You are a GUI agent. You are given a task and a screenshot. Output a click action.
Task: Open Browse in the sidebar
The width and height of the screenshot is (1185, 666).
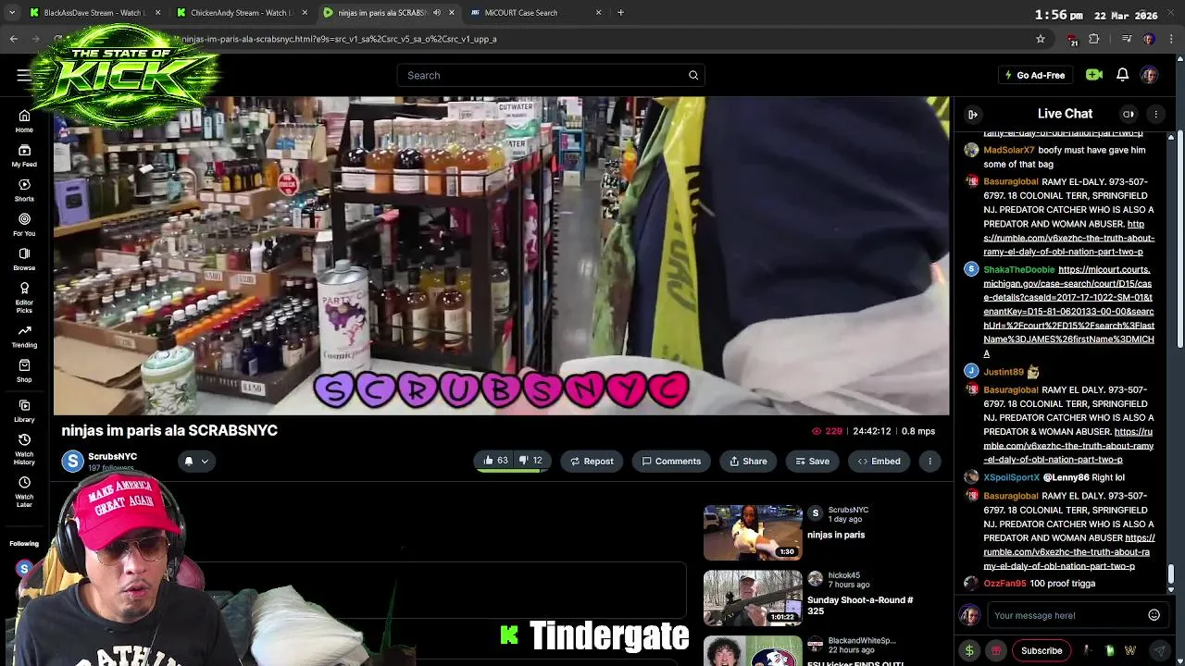pos(24,258)
